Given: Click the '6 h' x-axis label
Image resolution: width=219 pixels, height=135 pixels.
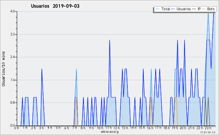Looking at the screenshot, I should pyautogui.click(x=66, y=128).
